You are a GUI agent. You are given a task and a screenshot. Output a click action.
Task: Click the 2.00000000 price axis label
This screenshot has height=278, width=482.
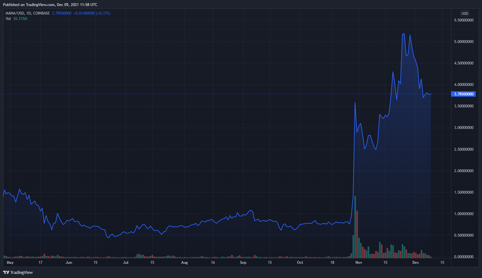(463, 171)
